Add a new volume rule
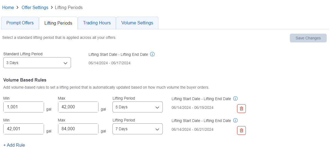 (14, 145)
